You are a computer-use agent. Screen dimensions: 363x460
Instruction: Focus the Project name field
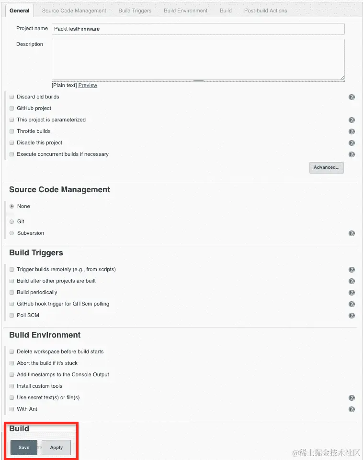(198, 29)
